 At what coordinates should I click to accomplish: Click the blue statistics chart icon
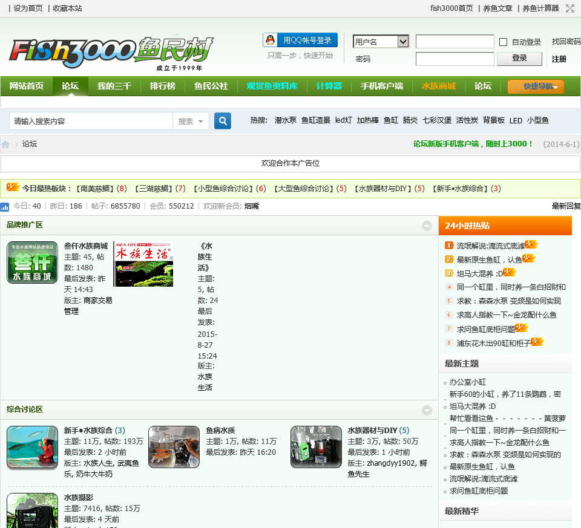coord(4,207)
